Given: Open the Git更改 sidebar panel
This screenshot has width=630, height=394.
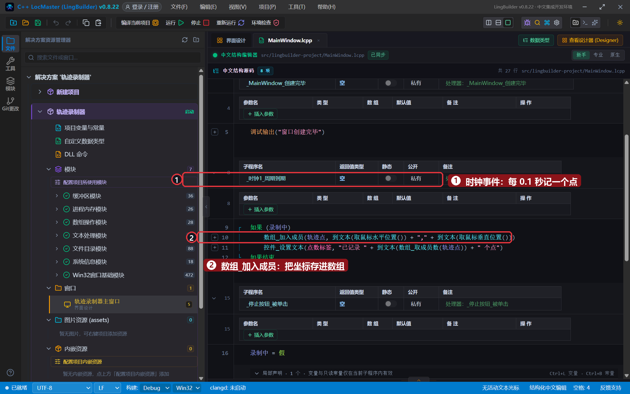Looking at the screenshot, I should pyautogui.click(x=10, y=104).
